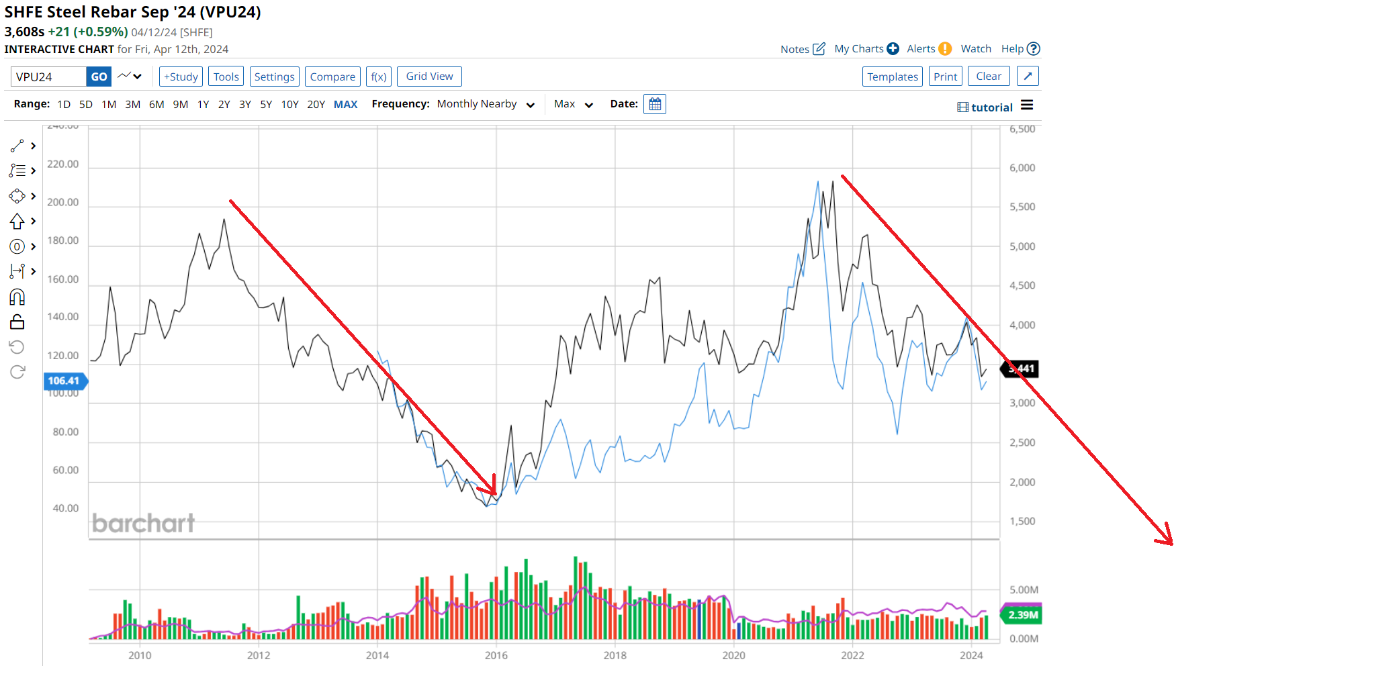This screenshot has width=1399, height=676.
Task: Click the Alerts link text
Action: (x=921, y=48)
